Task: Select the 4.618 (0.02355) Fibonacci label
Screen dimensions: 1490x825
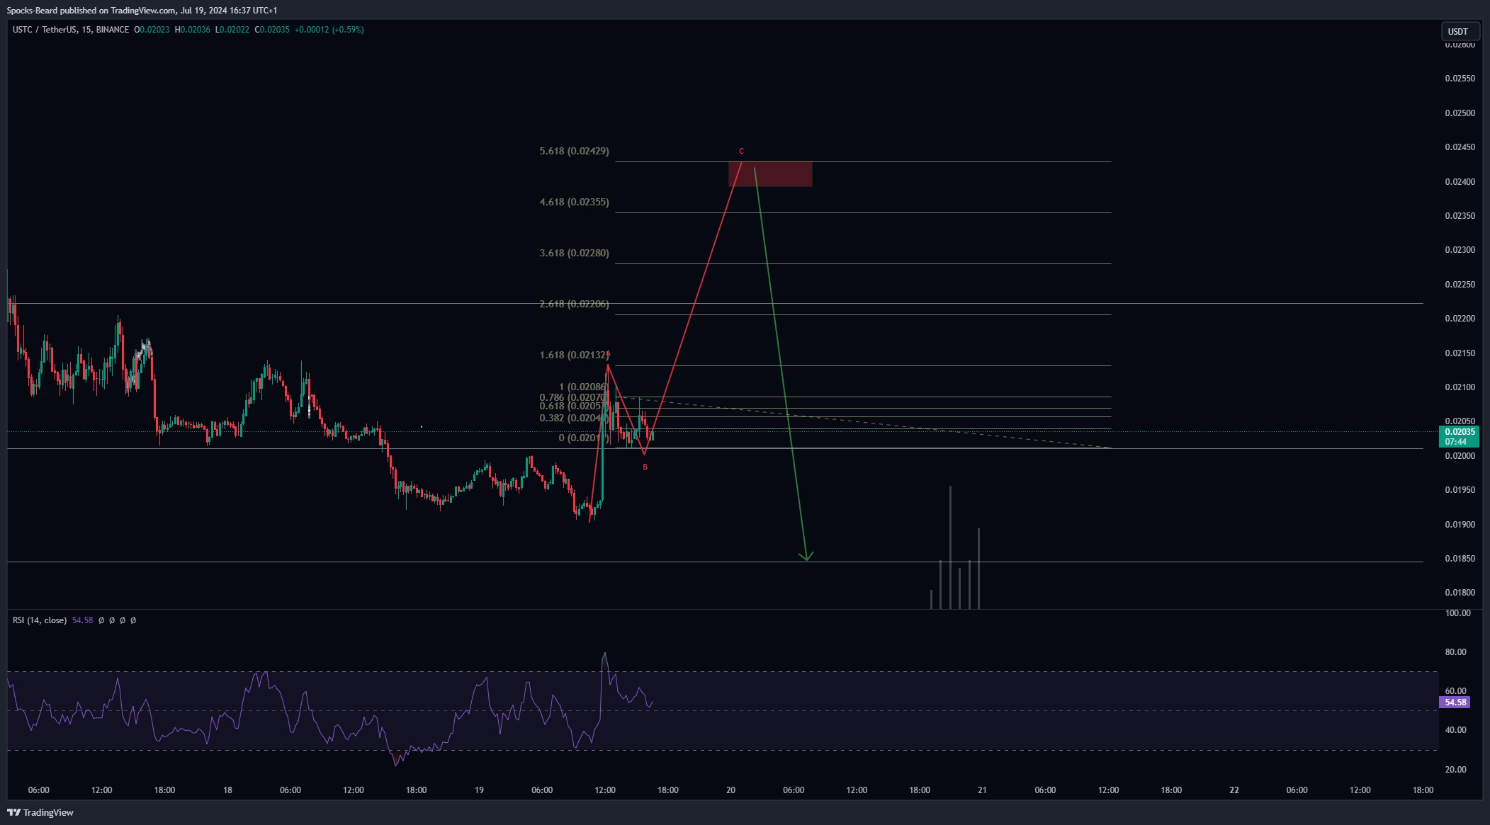Action: (x=574, y=202)
